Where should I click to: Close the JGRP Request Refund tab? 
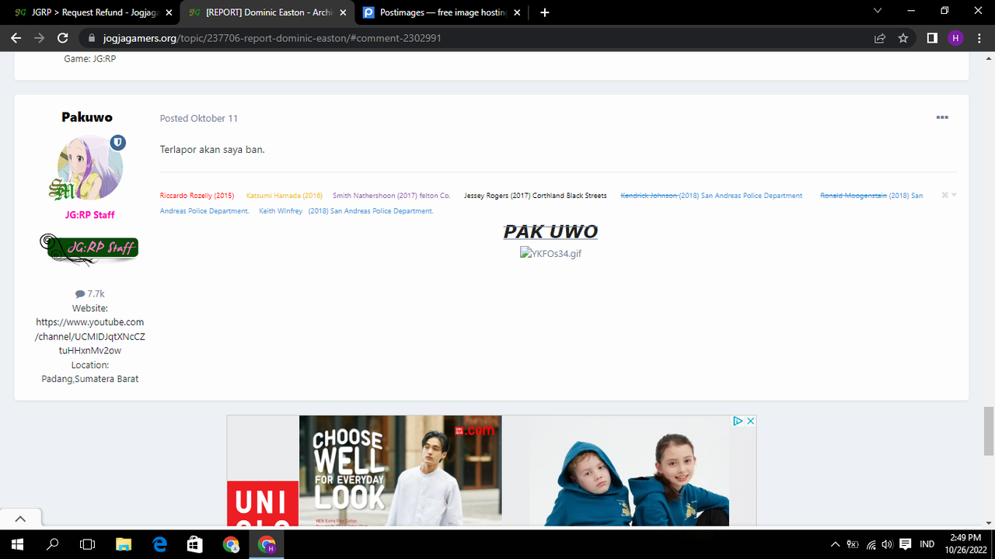click(169, 12)
